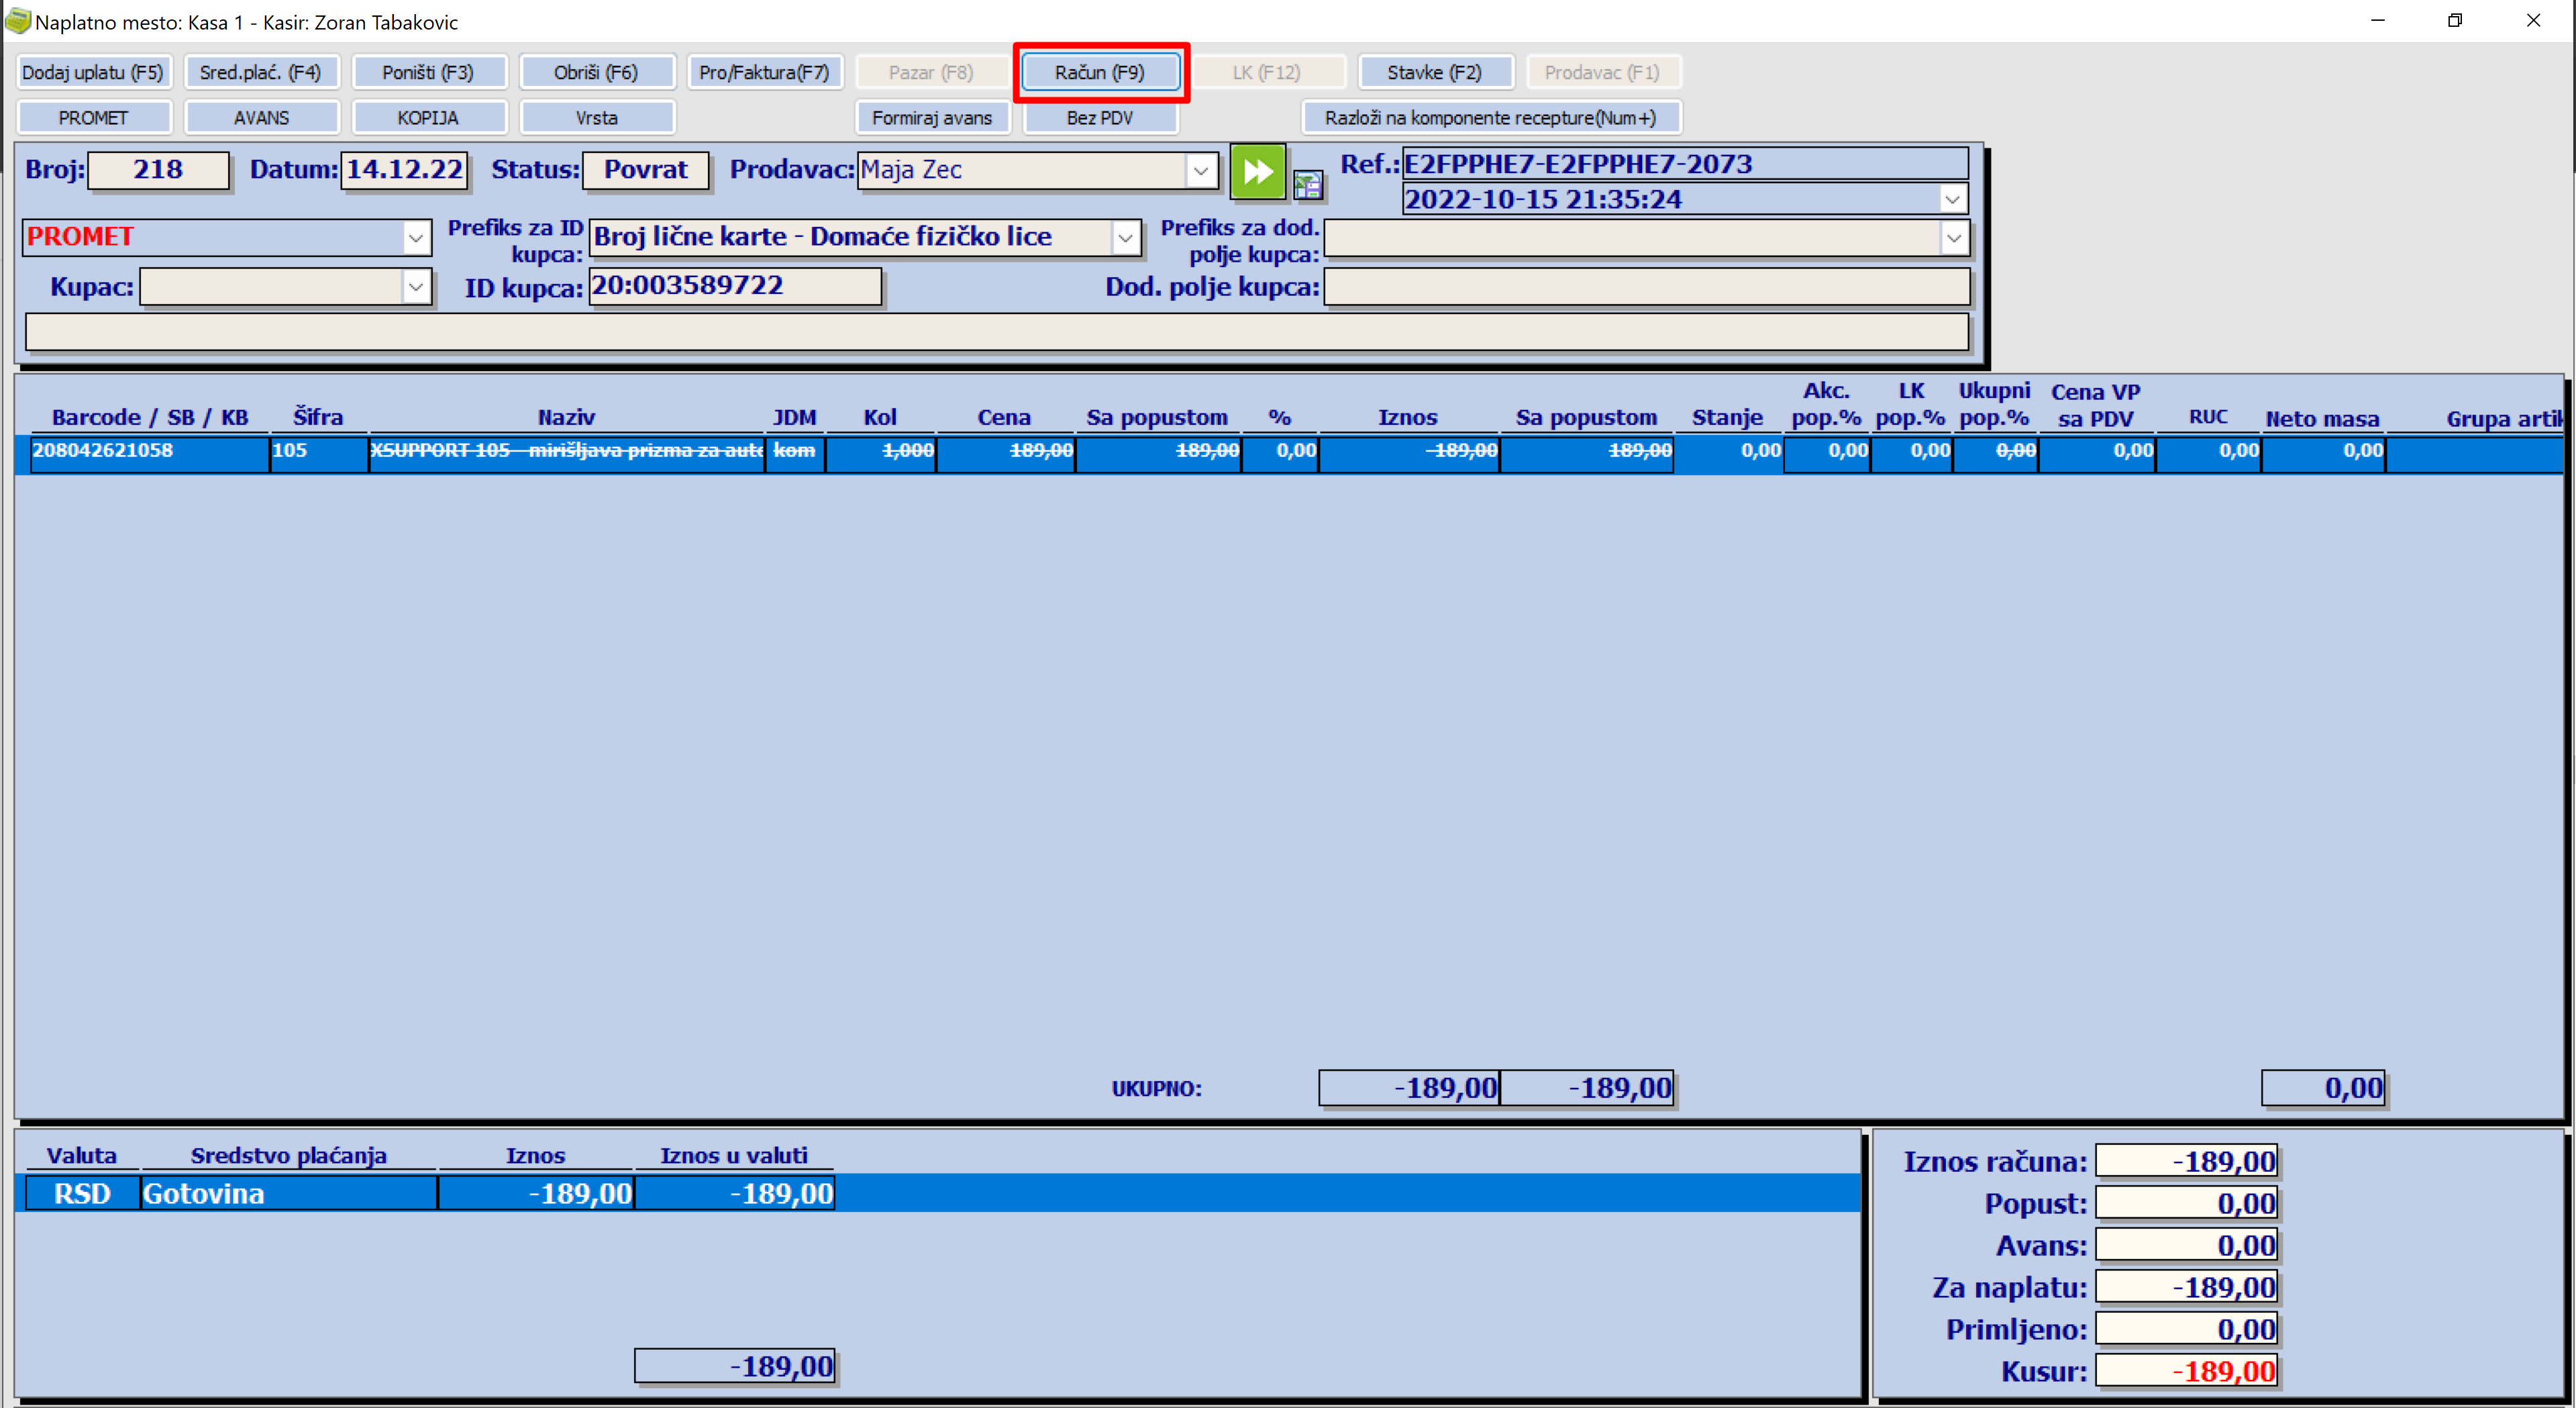The width and height of the screenshot is (2576, 1408).
Task: Expand Prefiks za dod. polje kupca dropdown
Action: tap(1953, 238)
